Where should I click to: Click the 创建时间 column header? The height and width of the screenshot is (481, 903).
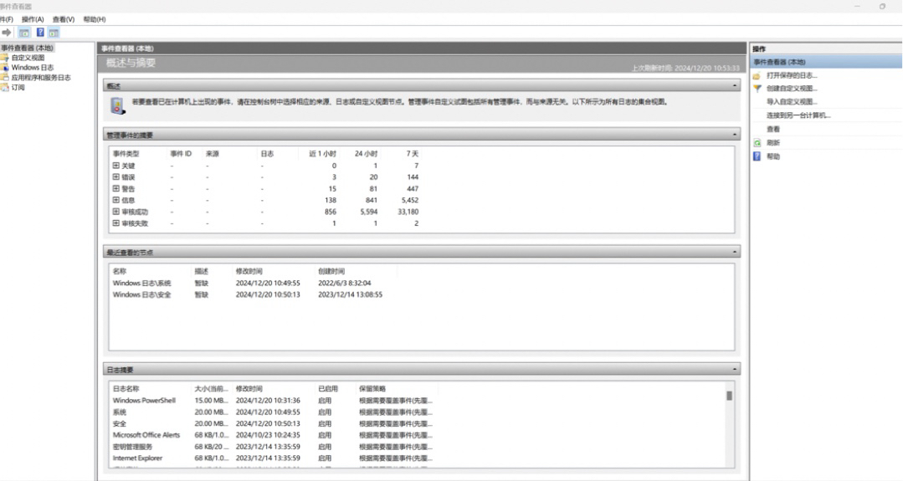[x=331, y=271]
